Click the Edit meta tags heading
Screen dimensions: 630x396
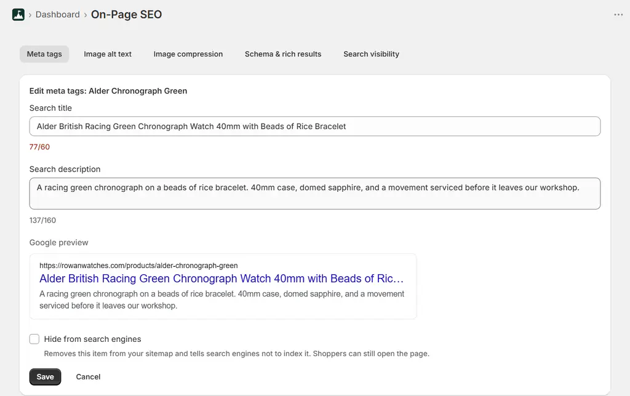point(108,91)
